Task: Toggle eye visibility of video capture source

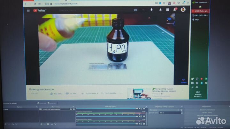Action: point(71,109)
